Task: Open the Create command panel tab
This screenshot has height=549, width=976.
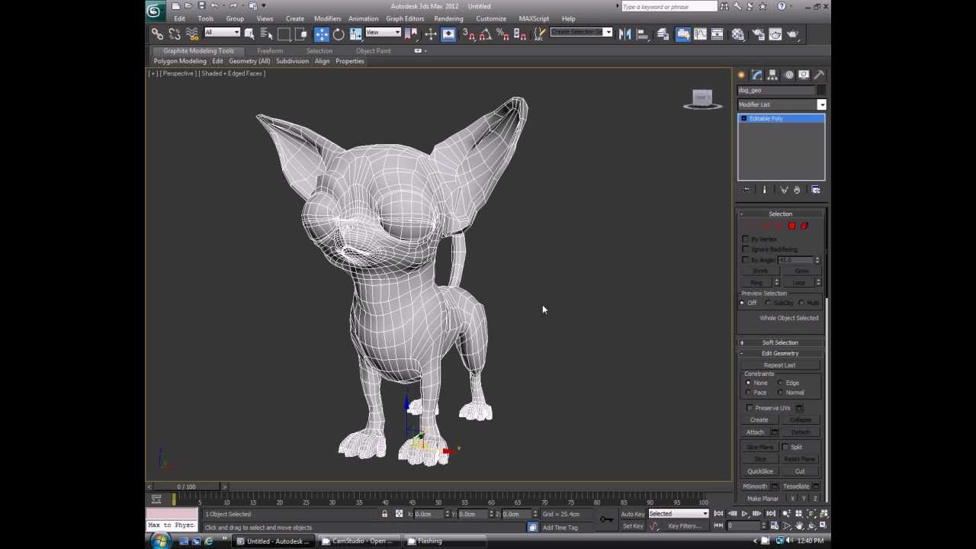Action: pyautogui.click(x=741, y=75)
